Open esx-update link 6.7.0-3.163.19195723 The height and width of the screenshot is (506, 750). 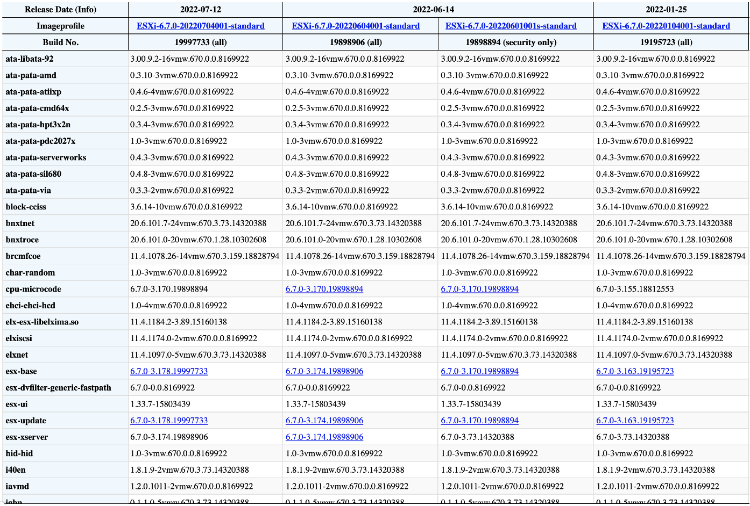click(635, 421)
